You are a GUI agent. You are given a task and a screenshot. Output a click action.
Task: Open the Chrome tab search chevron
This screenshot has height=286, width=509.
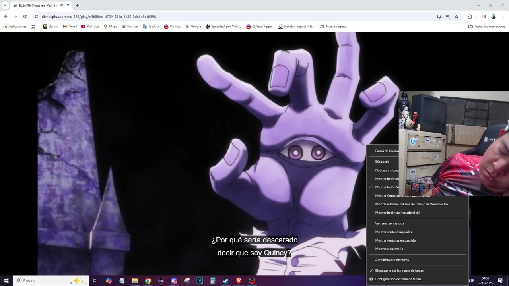click(5, 5)
